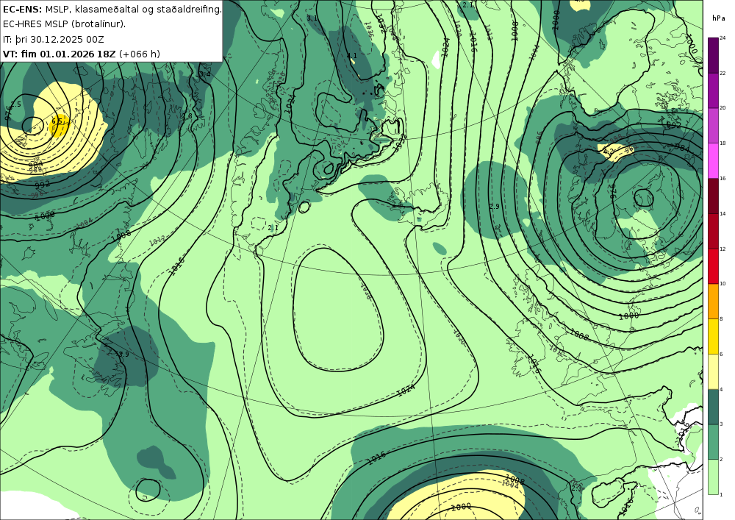Click the map value '2.3' near the Mediterranean
The width and height of the screenshot is (735, 520).
tap(576, 488)
